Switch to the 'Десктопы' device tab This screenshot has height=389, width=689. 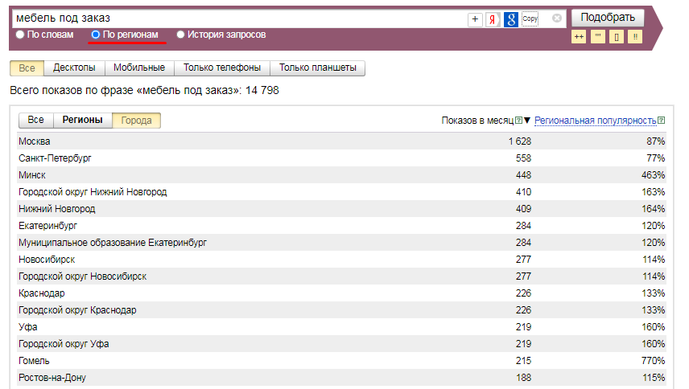click(74, 68)
